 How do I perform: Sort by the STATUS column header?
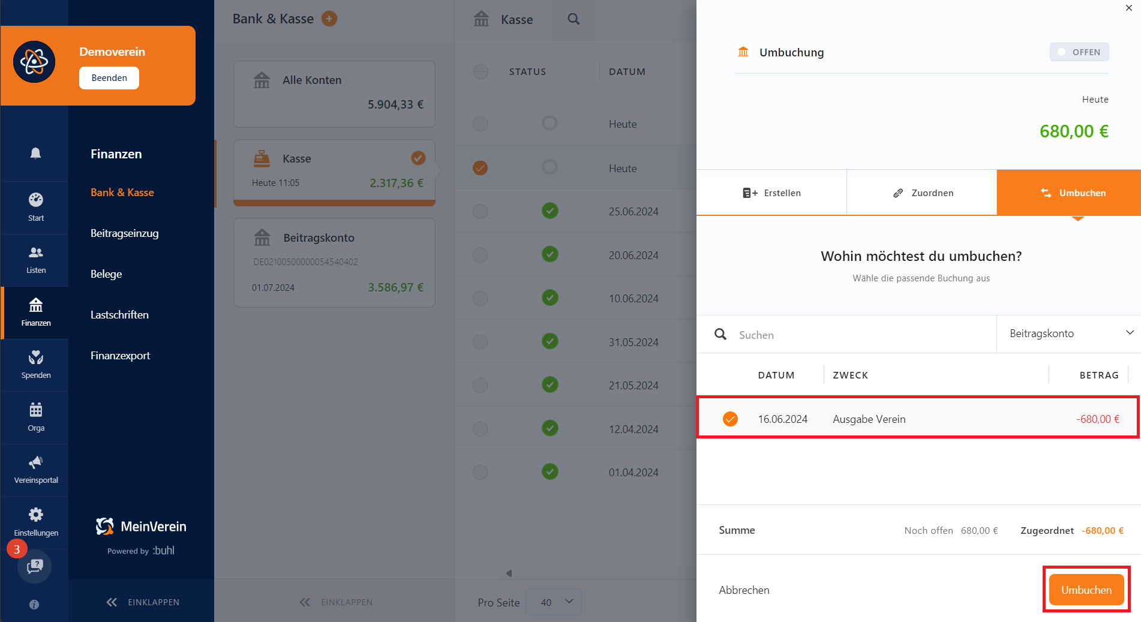(x=527, y=71)
